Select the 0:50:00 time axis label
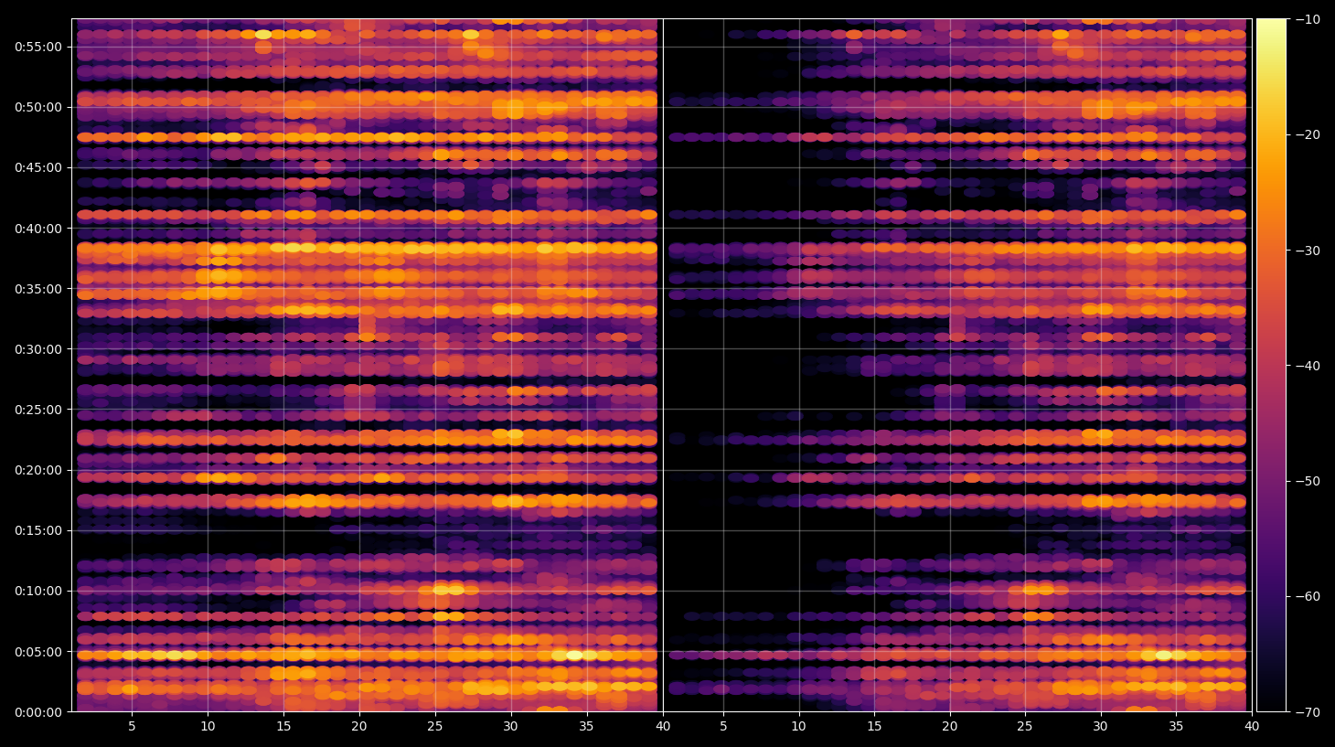 (38, 107)
